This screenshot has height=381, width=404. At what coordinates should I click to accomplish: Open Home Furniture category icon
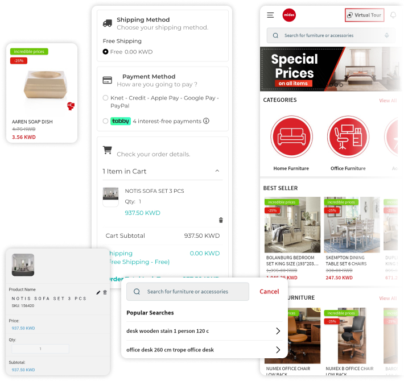point(291,136)
